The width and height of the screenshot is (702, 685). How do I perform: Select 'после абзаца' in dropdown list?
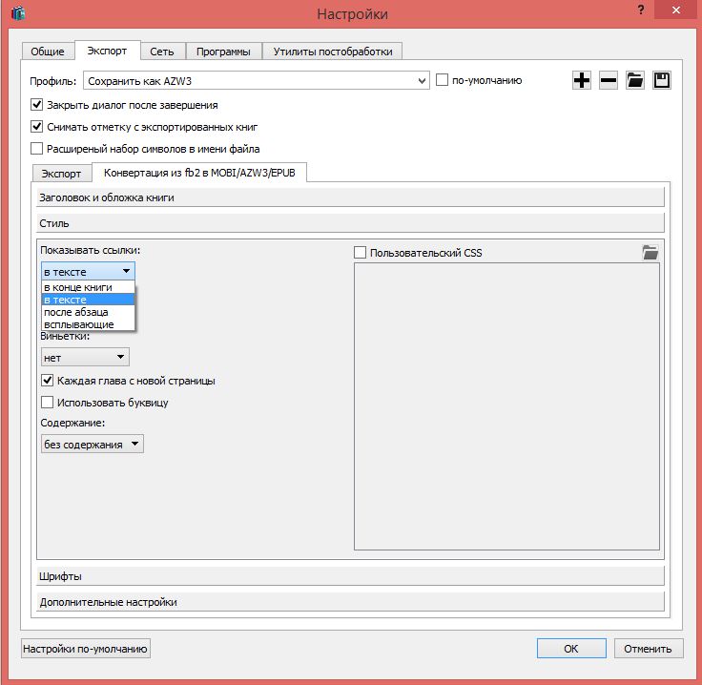pos(75,312)
